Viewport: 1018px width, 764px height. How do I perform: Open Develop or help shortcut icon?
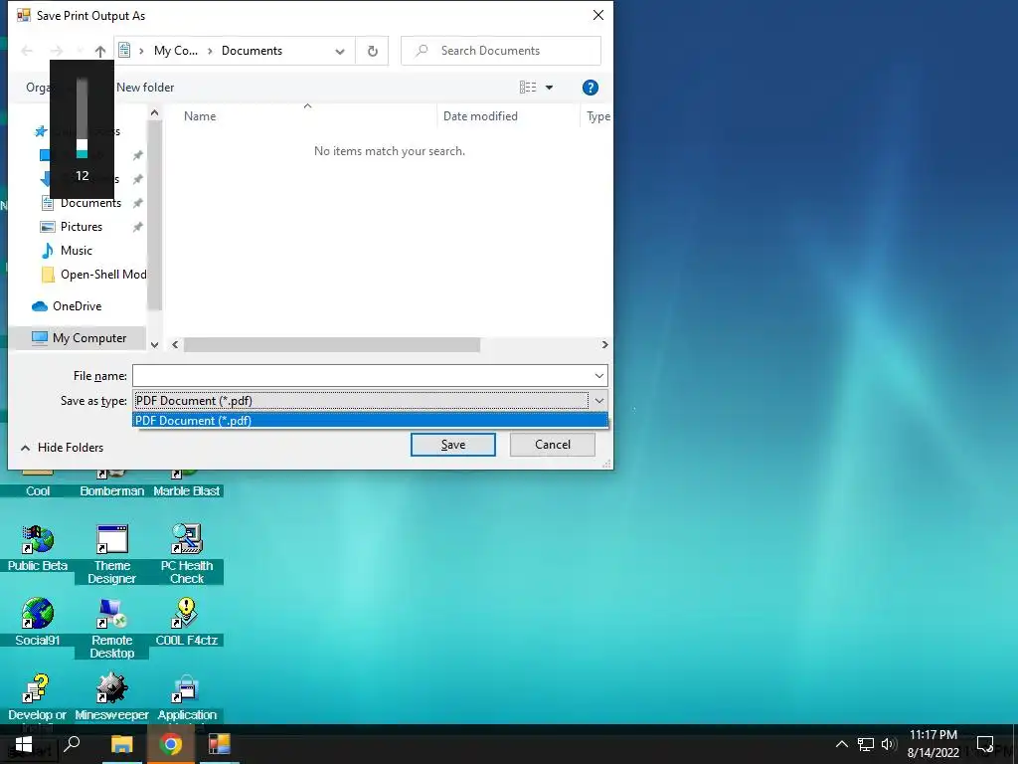(38, 697)
